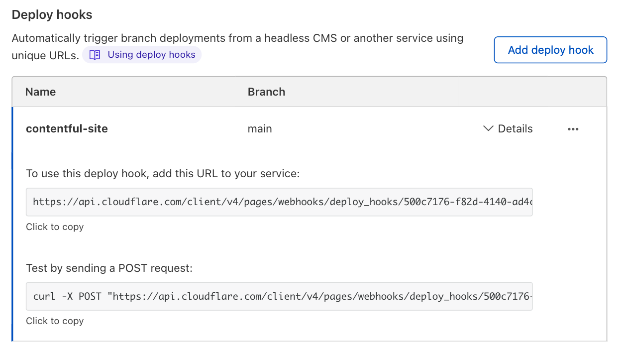Click the Name column header
This screenshot has height=350, width=622.
(40, 92)
